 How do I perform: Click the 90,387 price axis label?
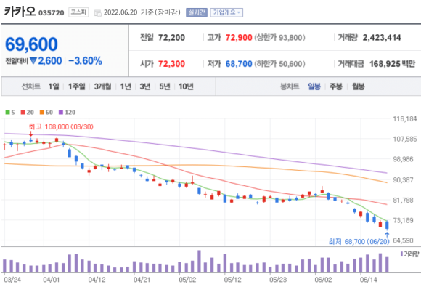[x=403, y=179]
